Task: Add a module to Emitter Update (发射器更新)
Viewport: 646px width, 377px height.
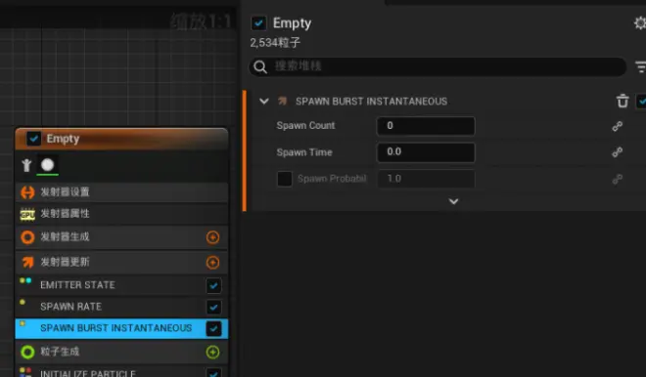Action: pyautogui.click(x=212, y=263)
